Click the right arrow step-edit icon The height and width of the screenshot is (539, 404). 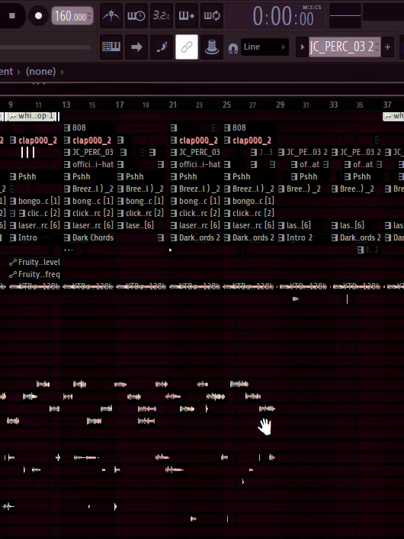(136, 47)
